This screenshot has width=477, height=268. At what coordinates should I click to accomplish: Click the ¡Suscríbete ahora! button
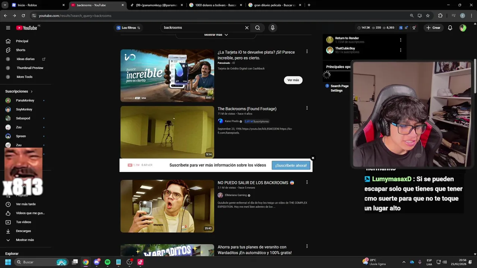(291, 165)
